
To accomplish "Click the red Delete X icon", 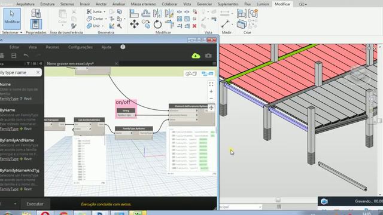I will [x=194, y=26].
